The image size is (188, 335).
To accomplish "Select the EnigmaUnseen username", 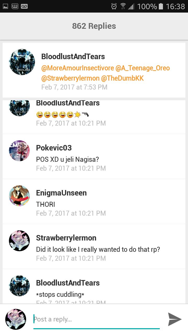I will tap(61, 193).
